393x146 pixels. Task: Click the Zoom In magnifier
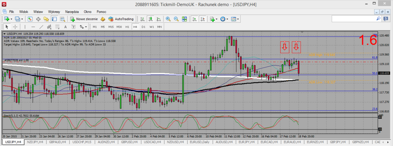tap(168, 19)
